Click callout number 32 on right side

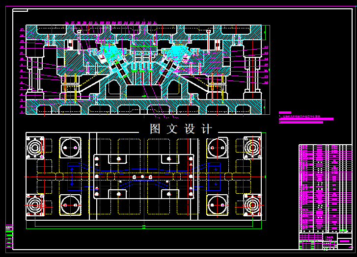coord(266,47)
